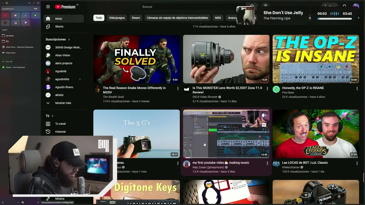Viewport: 365px width, 205px height.
Task: Open the Digitone Keys video thumbnail
Action: click(137, 192)
